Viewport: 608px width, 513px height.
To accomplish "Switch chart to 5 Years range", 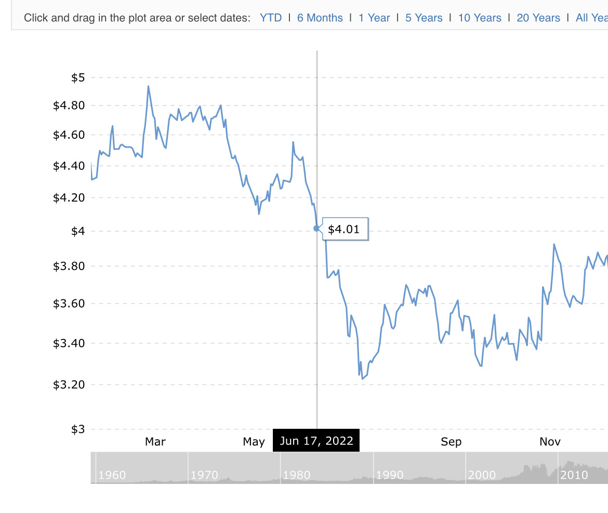I will coord(424,18).
